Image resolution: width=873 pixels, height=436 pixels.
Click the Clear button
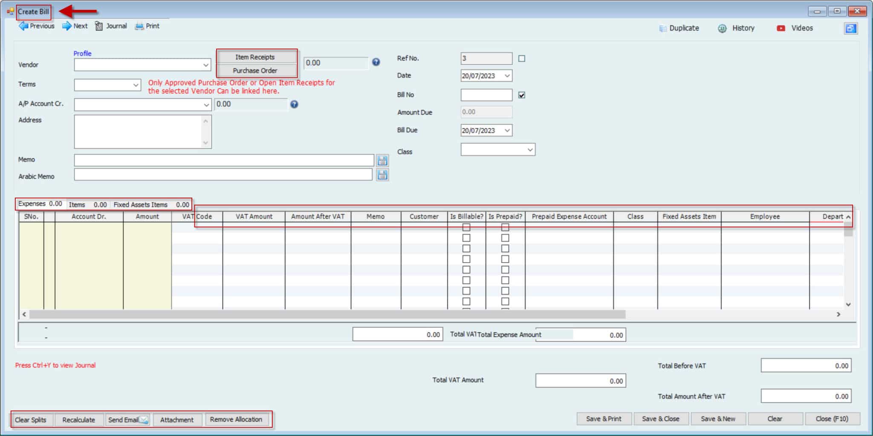(x=775, y=419)
